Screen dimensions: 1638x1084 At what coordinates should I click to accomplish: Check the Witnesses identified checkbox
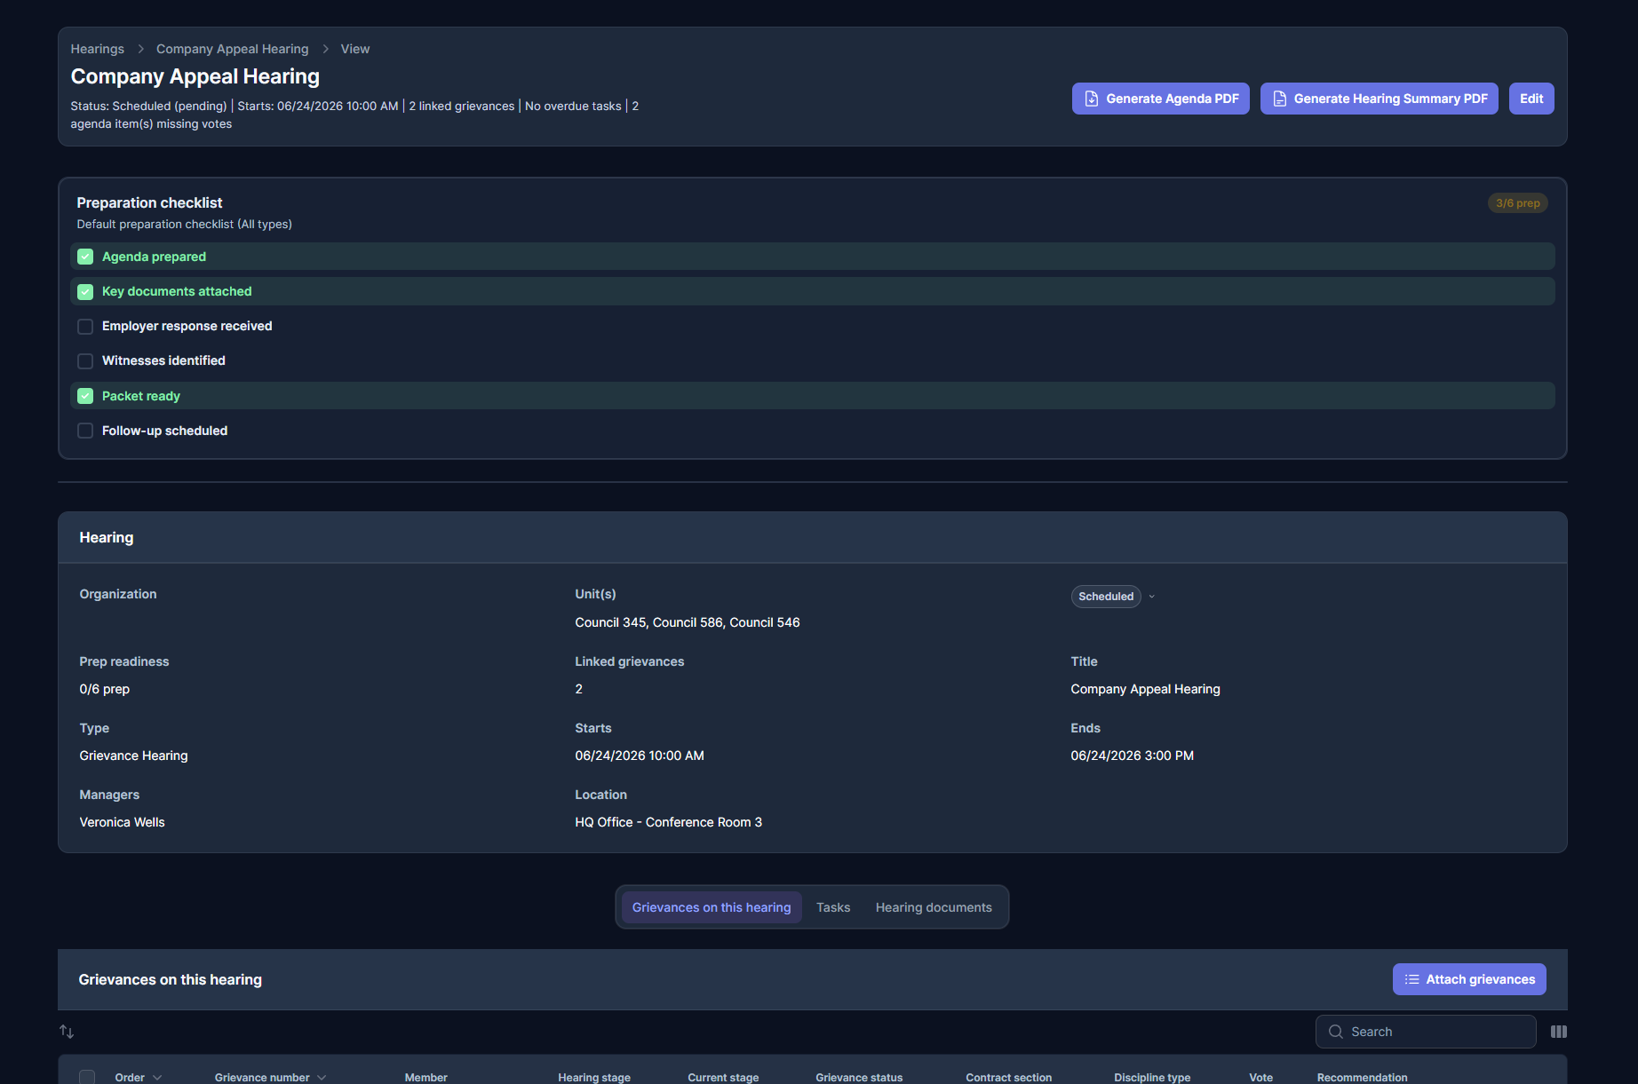tap(85, 361)
